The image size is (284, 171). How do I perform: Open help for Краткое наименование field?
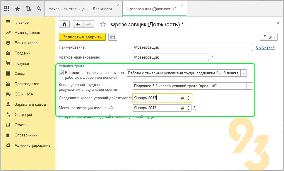(x=212, y=57)
